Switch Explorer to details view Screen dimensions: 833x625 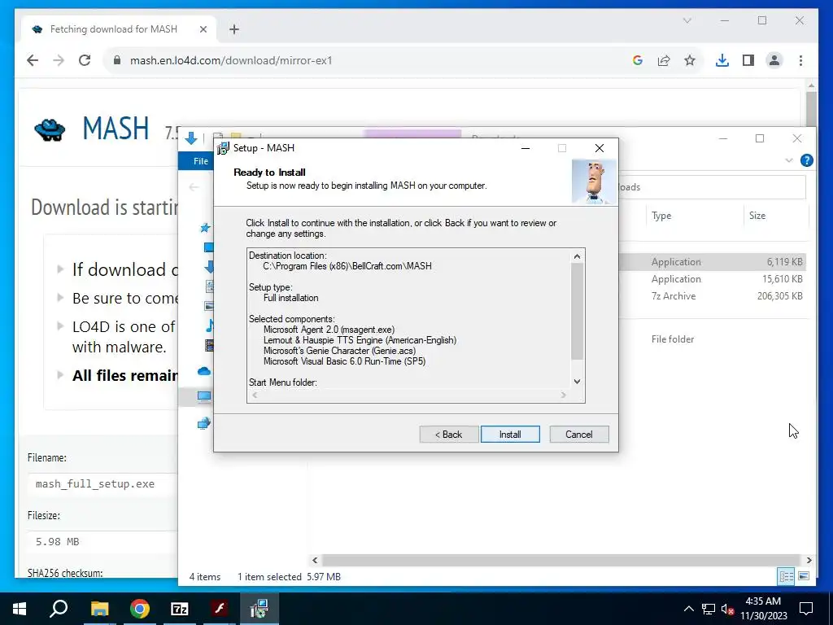coord(787,576)
